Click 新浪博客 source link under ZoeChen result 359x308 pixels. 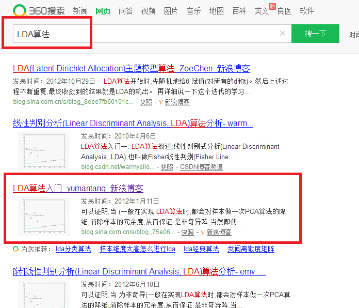coord(177,102)
